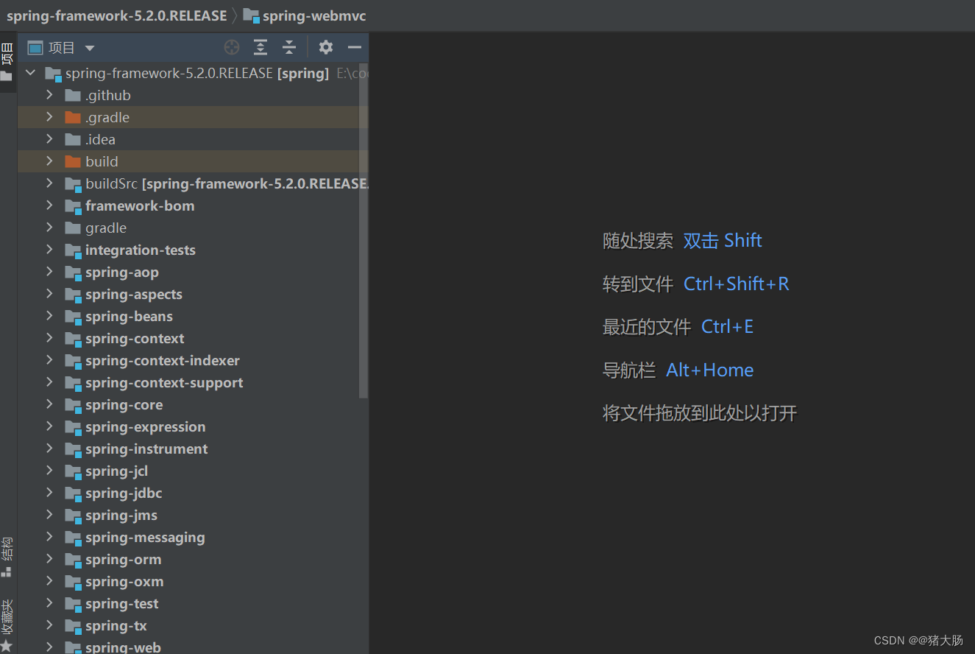Image resolution: width=975 pixels, height=654 pixels.
Task: Hide the project panel with minus icon
Action: coord(355,48)
